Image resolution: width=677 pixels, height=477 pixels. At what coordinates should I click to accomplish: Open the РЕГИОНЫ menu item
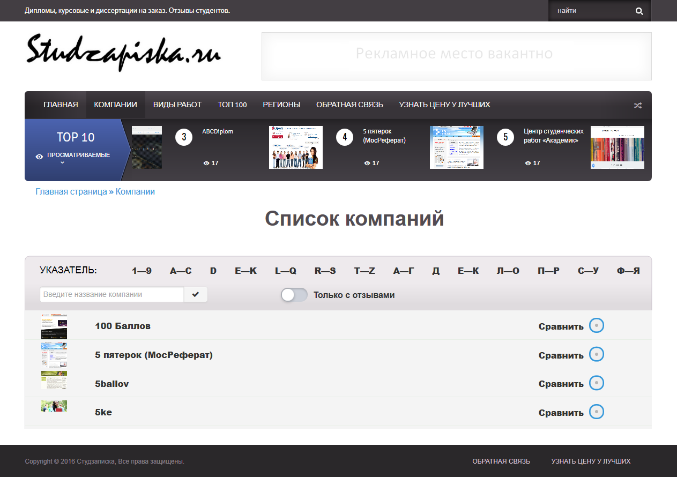(281, 105)
